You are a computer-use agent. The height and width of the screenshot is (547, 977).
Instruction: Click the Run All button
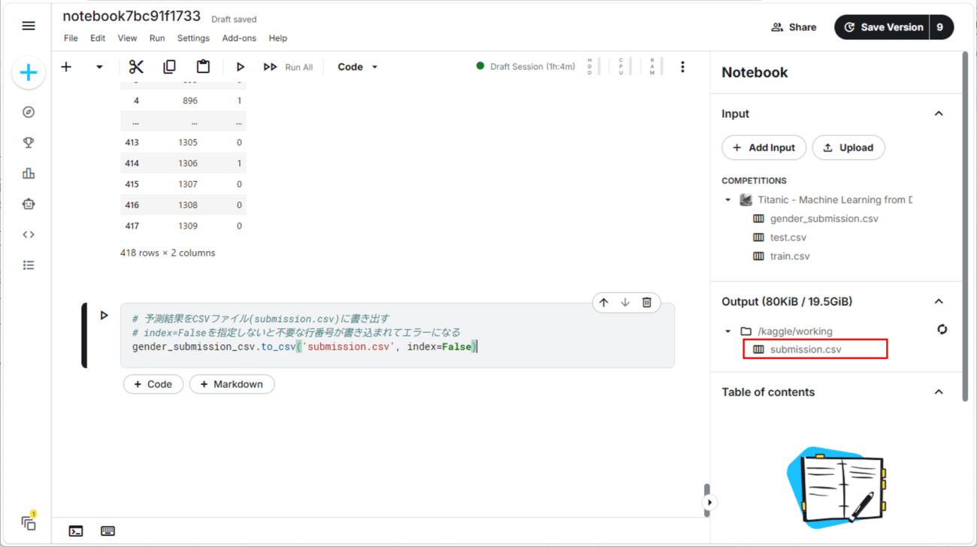click(288, 67)
